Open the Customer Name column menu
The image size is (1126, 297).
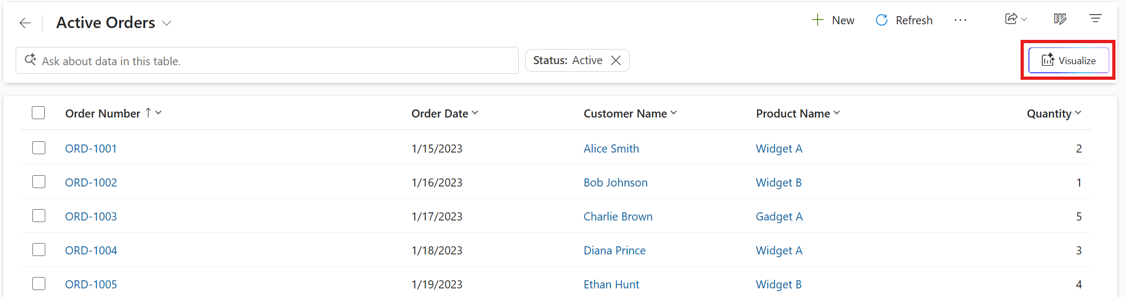[x=674, y=113]
